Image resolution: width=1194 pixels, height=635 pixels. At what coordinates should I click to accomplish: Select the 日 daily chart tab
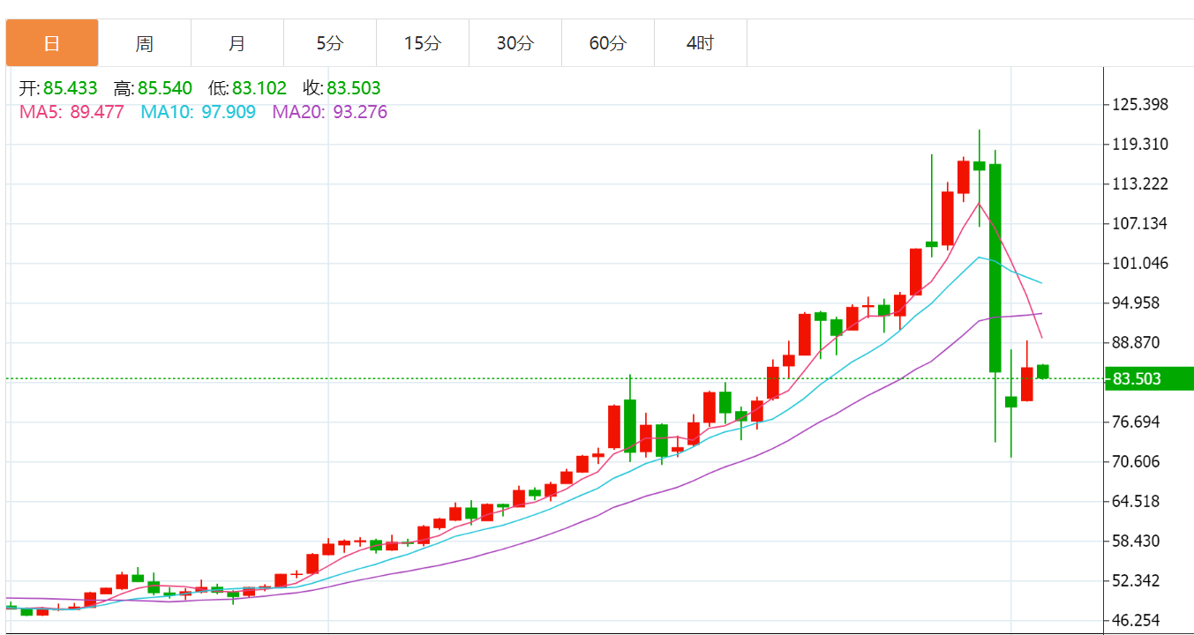click(52, 43)
